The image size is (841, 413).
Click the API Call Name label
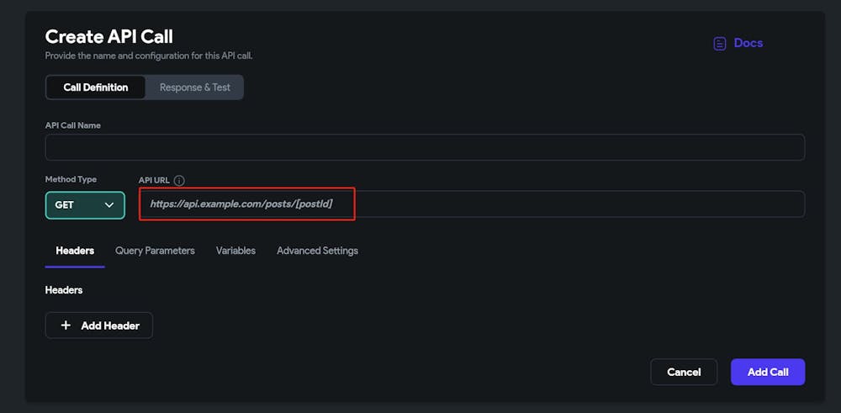[x=73, y=125]
